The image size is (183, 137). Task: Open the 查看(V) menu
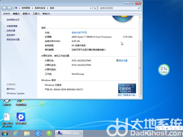coord(26,14)
